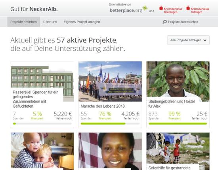Click the dropdown chevron arrow

(205, 40)
